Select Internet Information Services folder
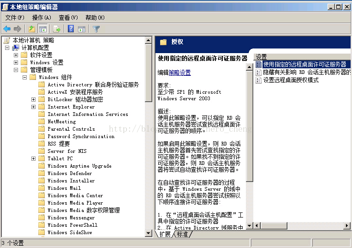Screen dimensions: 352x248 [88, 115]
